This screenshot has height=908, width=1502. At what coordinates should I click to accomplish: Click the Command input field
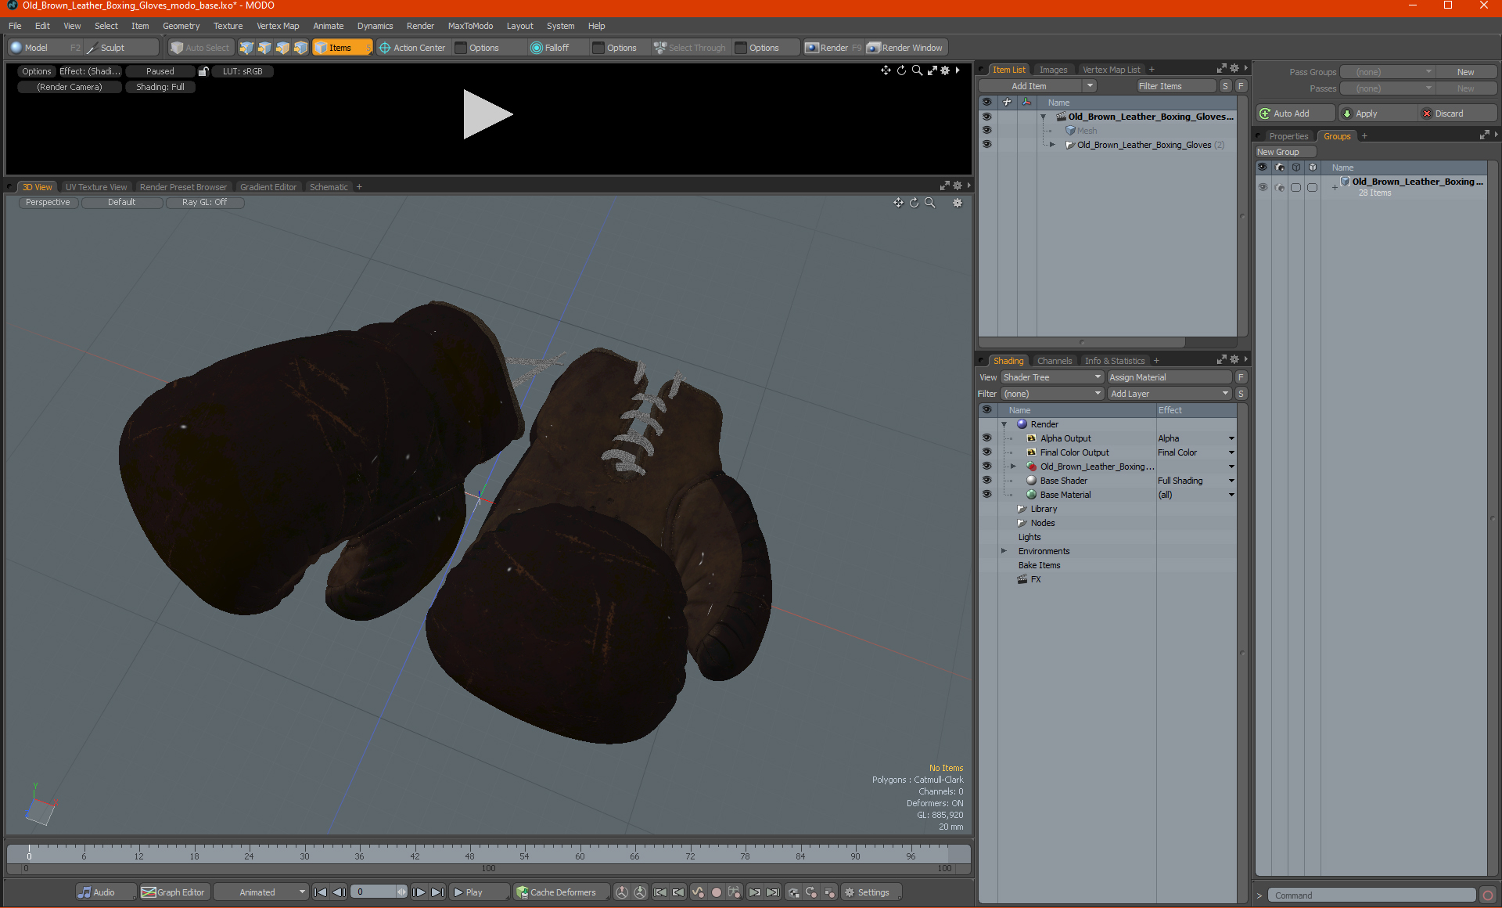(1373, 895)
